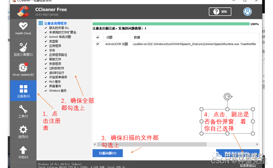Select the LocalServer32 SpeechRuntime.exe data cell
This screenshot has width=273, height=168.
pyautogui.click(x=194, y=44)
